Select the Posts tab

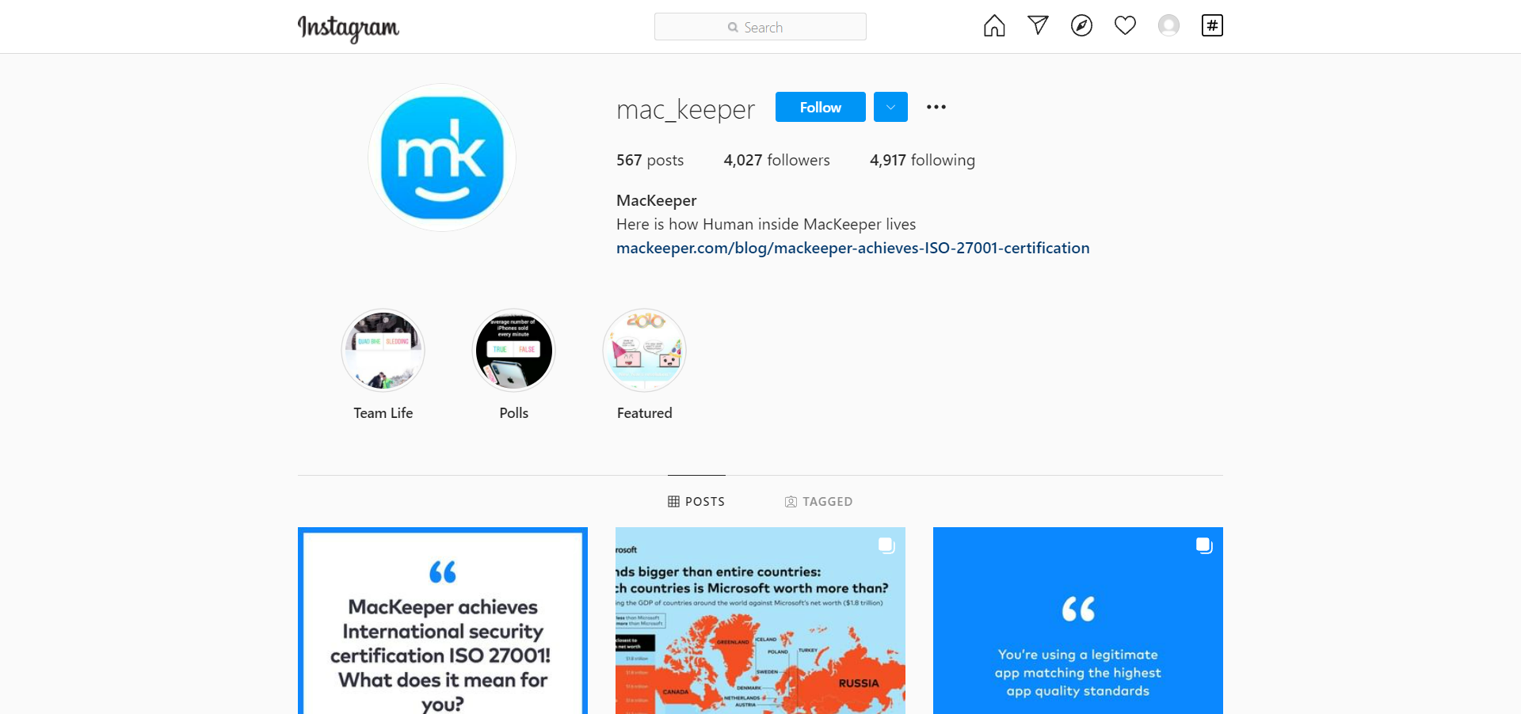[696, 501]
